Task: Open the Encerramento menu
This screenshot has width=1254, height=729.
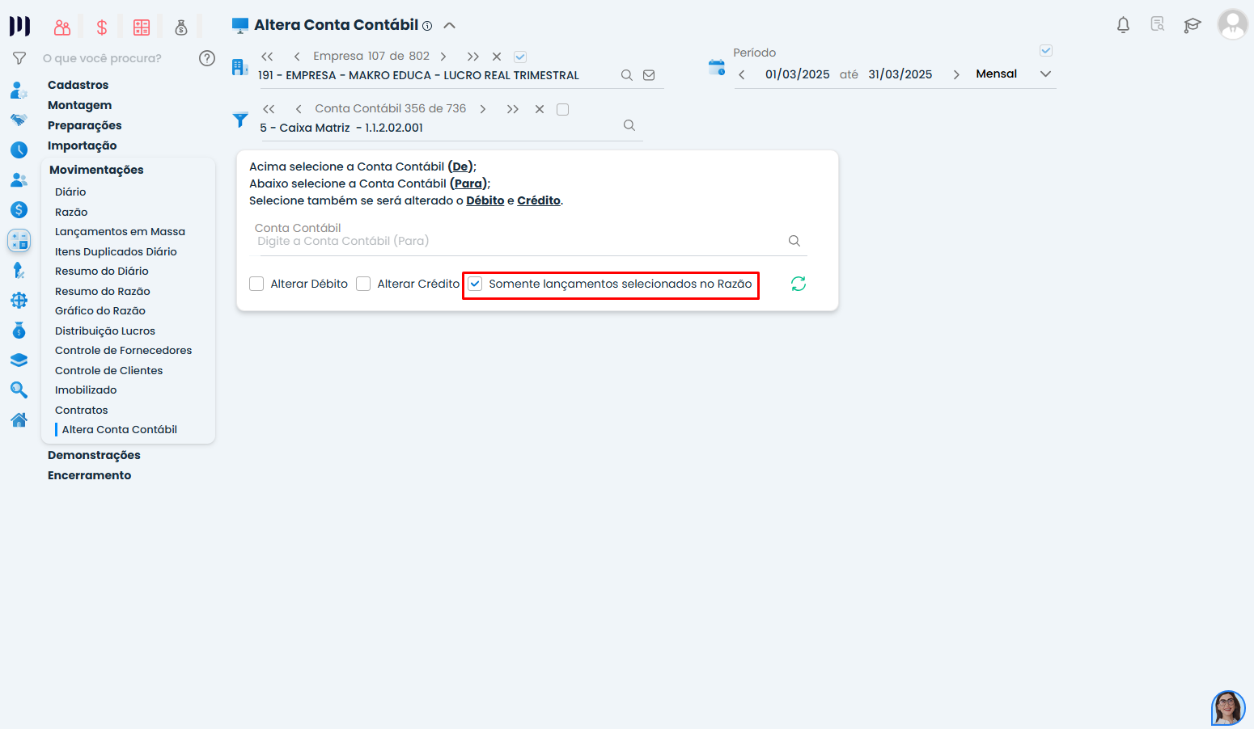Action: point(89,475)
